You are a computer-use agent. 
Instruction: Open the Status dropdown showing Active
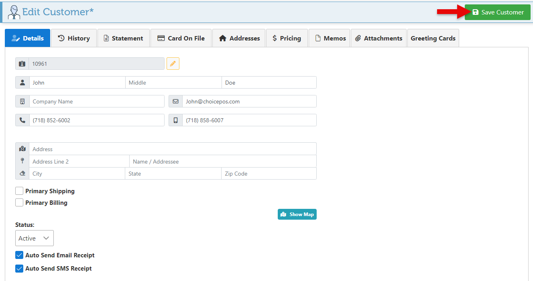click(34, 238)
